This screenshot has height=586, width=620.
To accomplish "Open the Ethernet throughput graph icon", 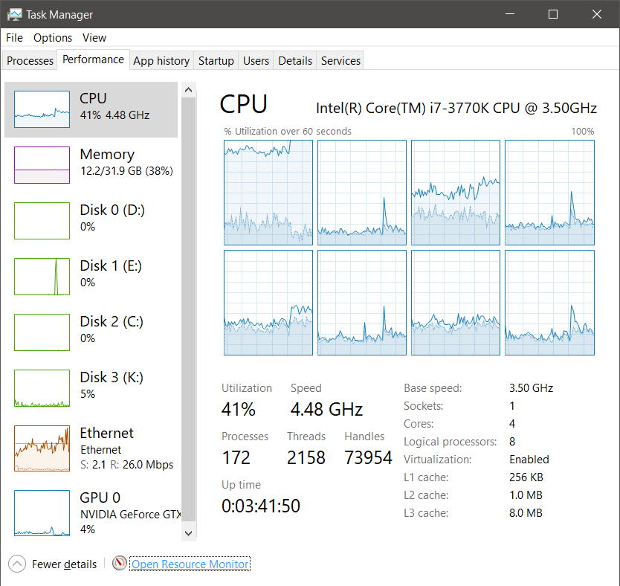I will (x=42, y=448).
